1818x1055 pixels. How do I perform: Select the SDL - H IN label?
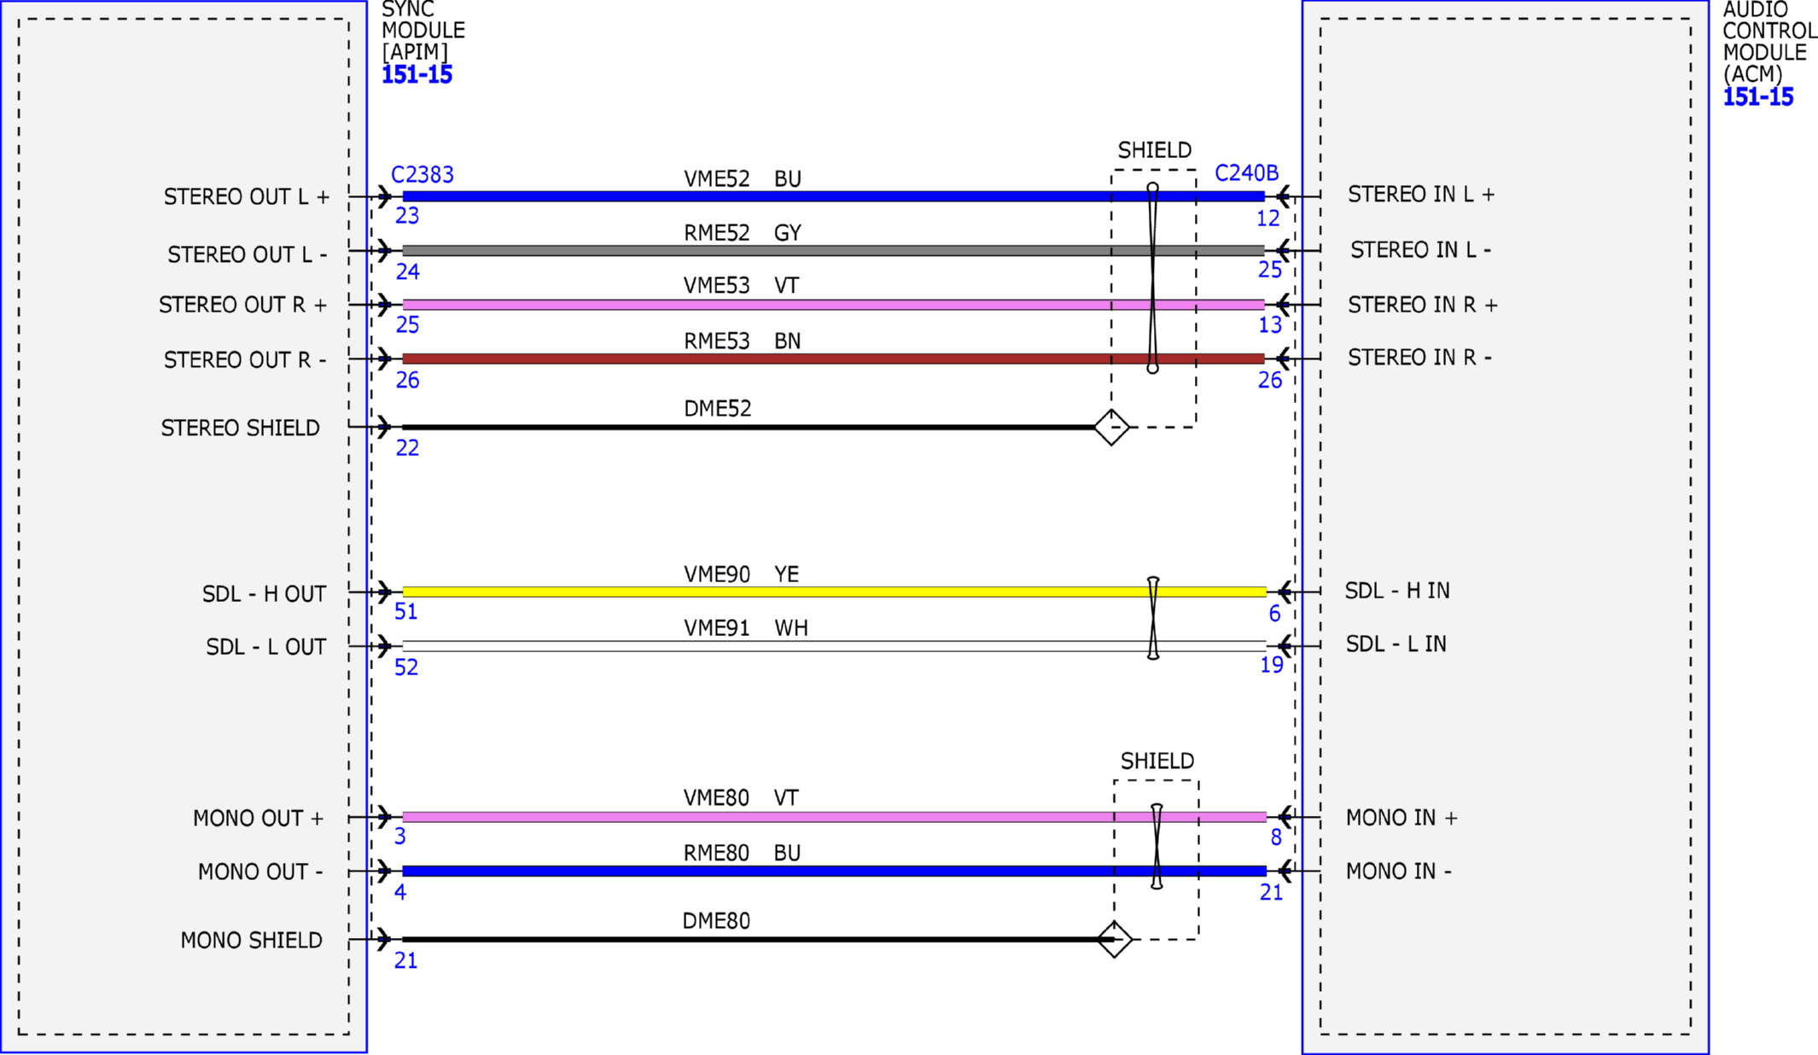tap(1398, 591)
